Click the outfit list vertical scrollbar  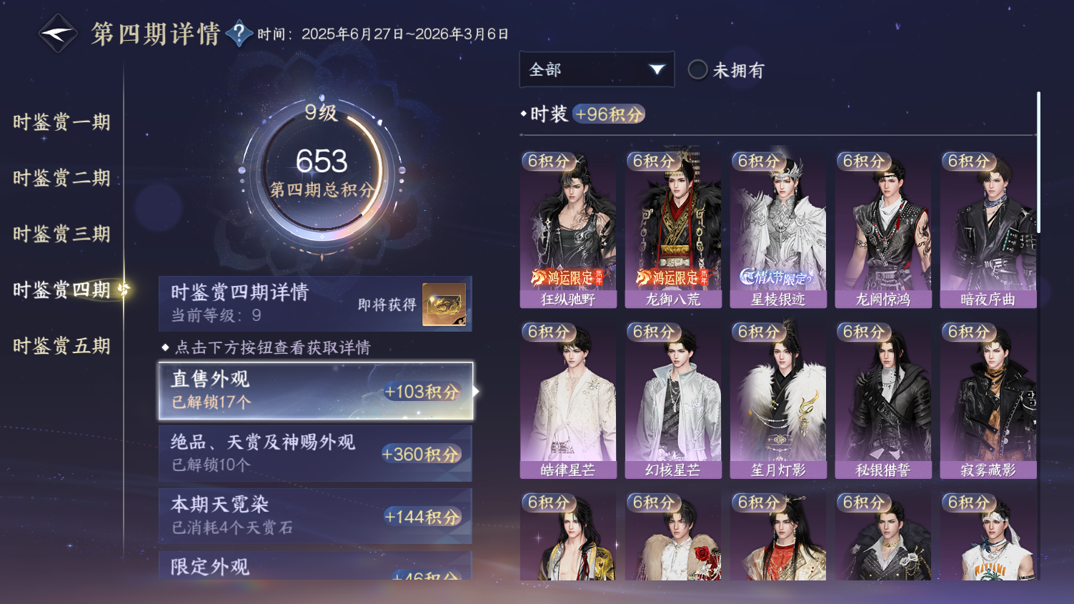tap(1038, 162)
